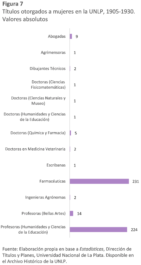Click the Escribanas category label
This screenshot has width=141, height=265.
pos(56,165)
